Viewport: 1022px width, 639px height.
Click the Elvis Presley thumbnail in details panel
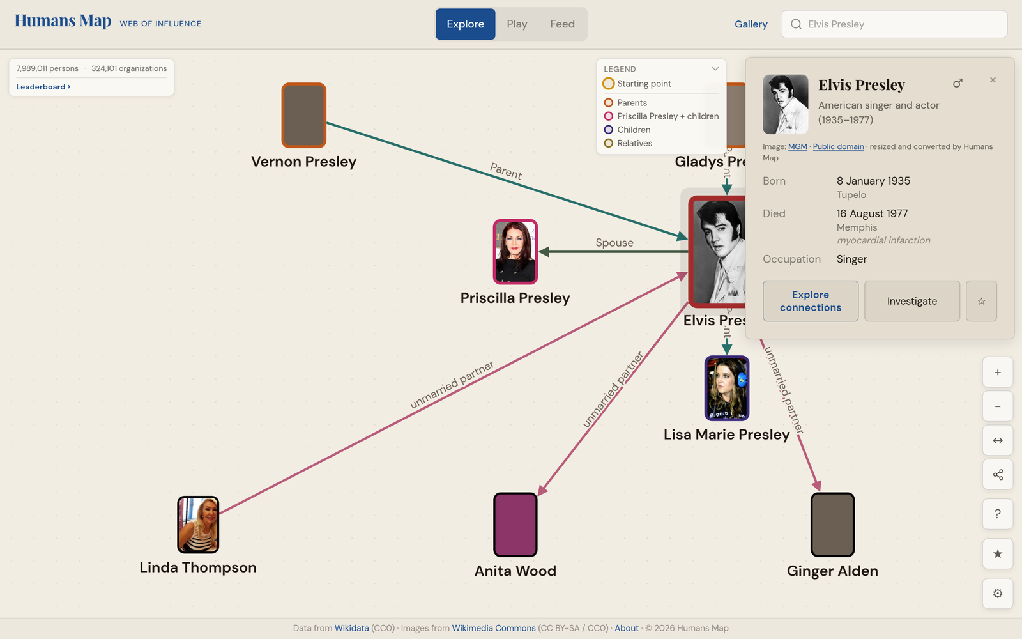click(x=786, y=104)
